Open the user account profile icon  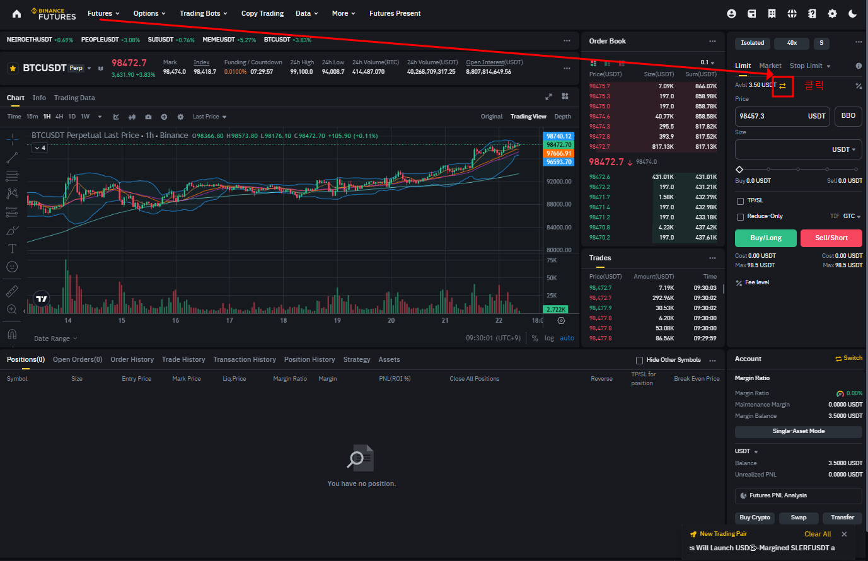731,13
